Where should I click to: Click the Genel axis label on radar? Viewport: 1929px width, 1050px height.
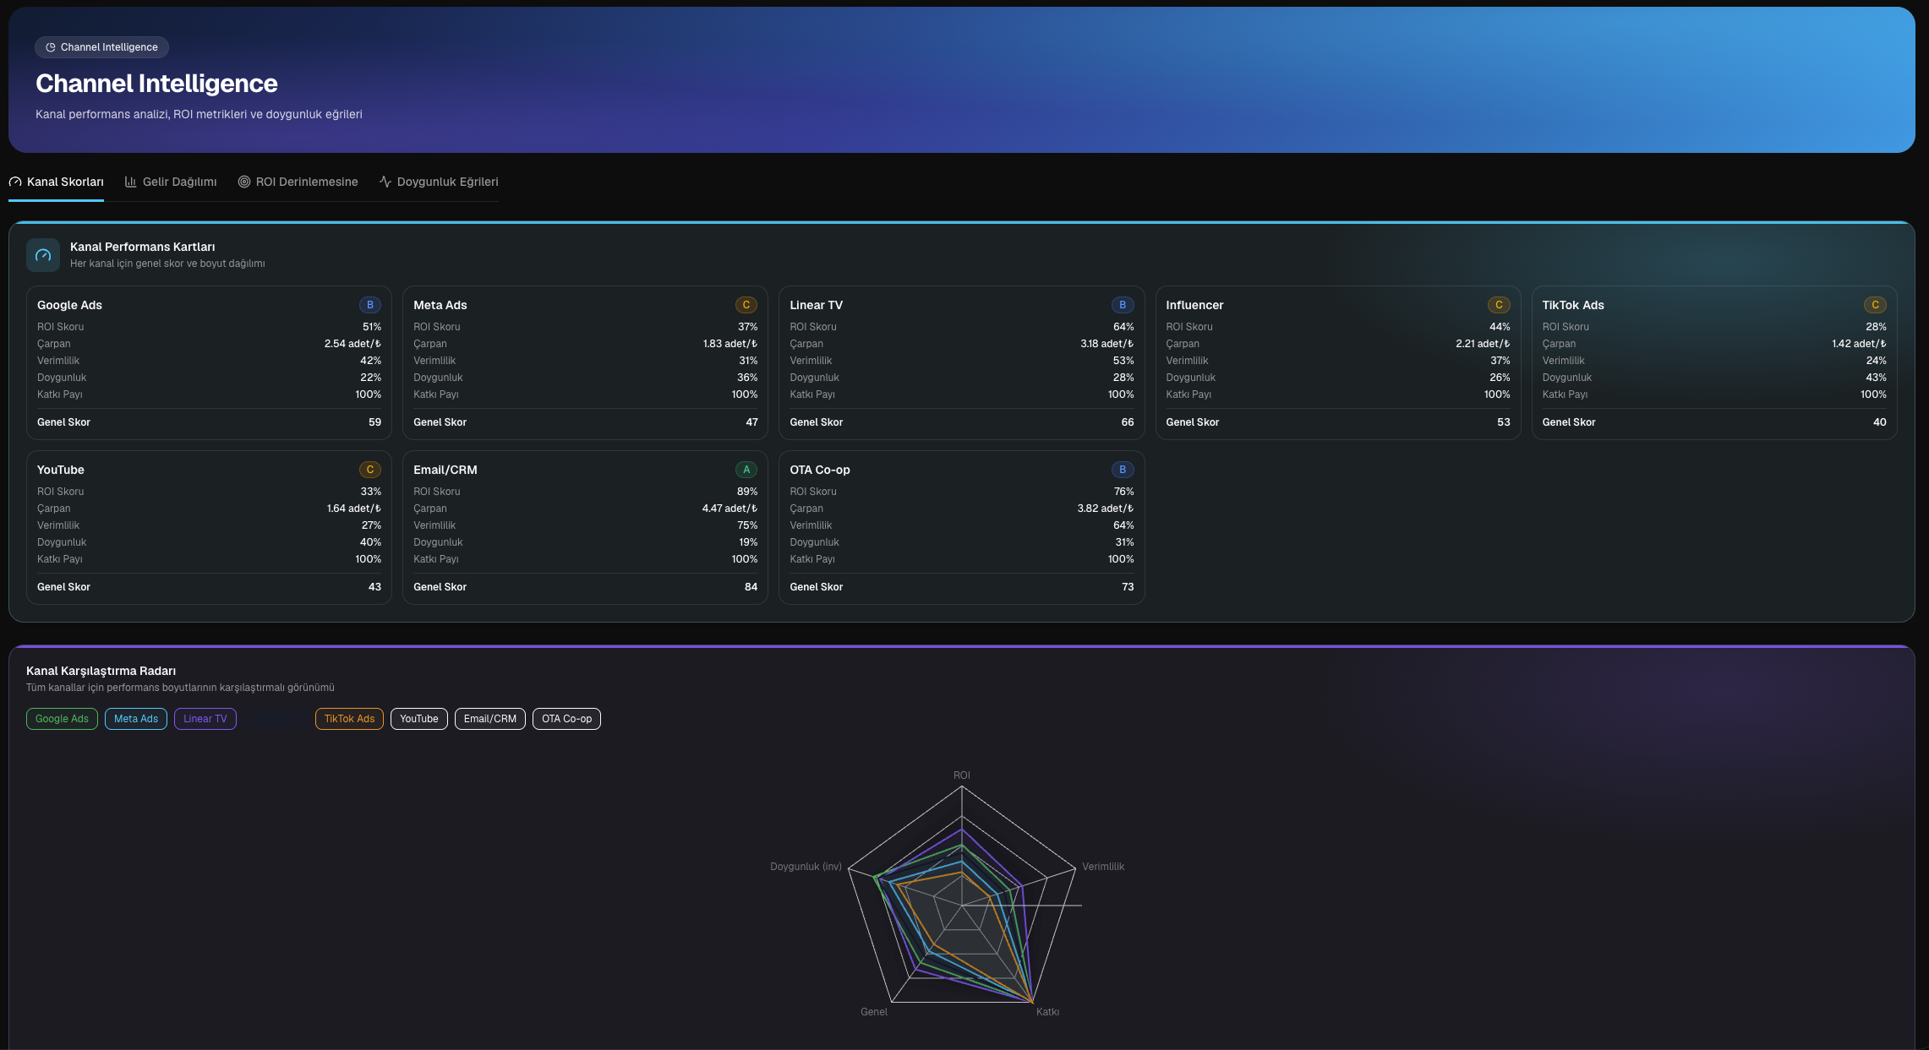click(x=874, y=1012)
